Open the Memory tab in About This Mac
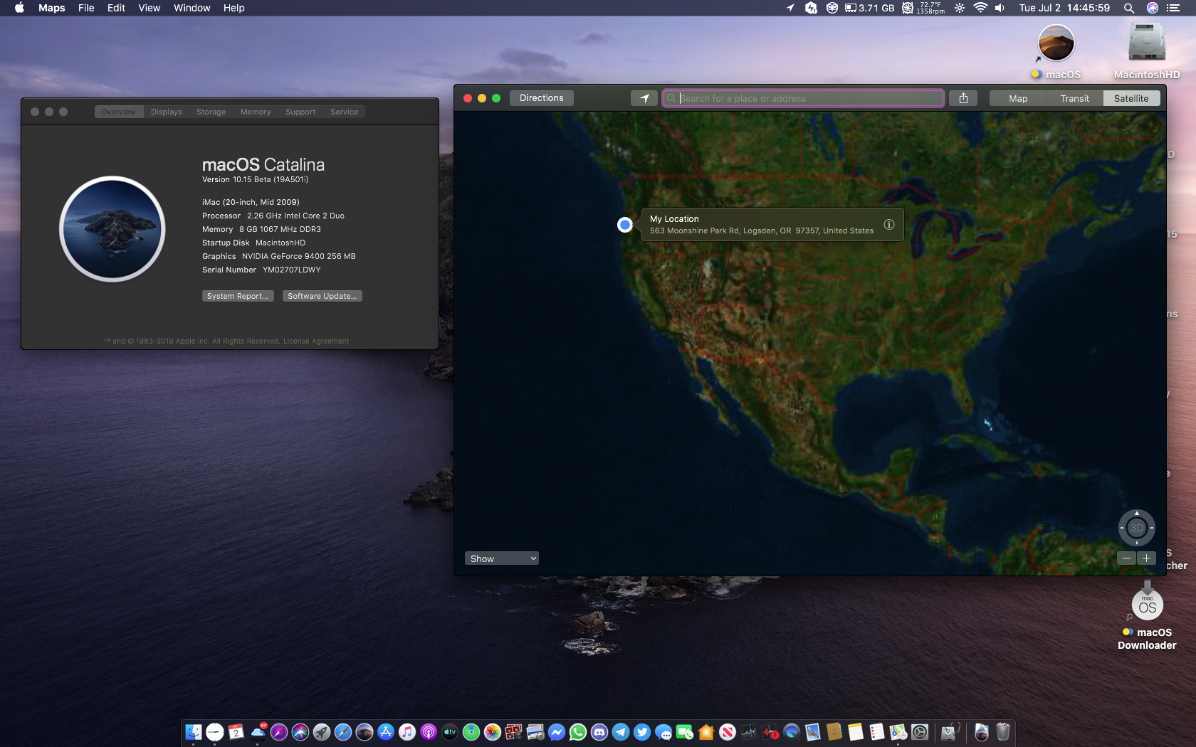The width and height of the screenshot is (1196, 747). pyautogui.click(x=256, y=112)
